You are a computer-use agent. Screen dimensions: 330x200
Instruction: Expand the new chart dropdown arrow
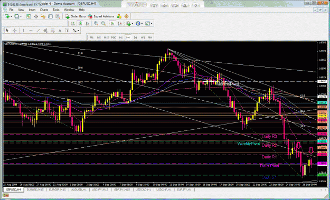[11, 16]
